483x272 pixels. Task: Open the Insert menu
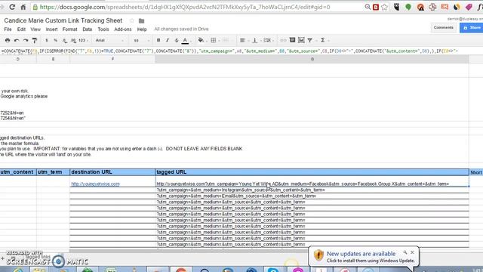pos(51,29)
